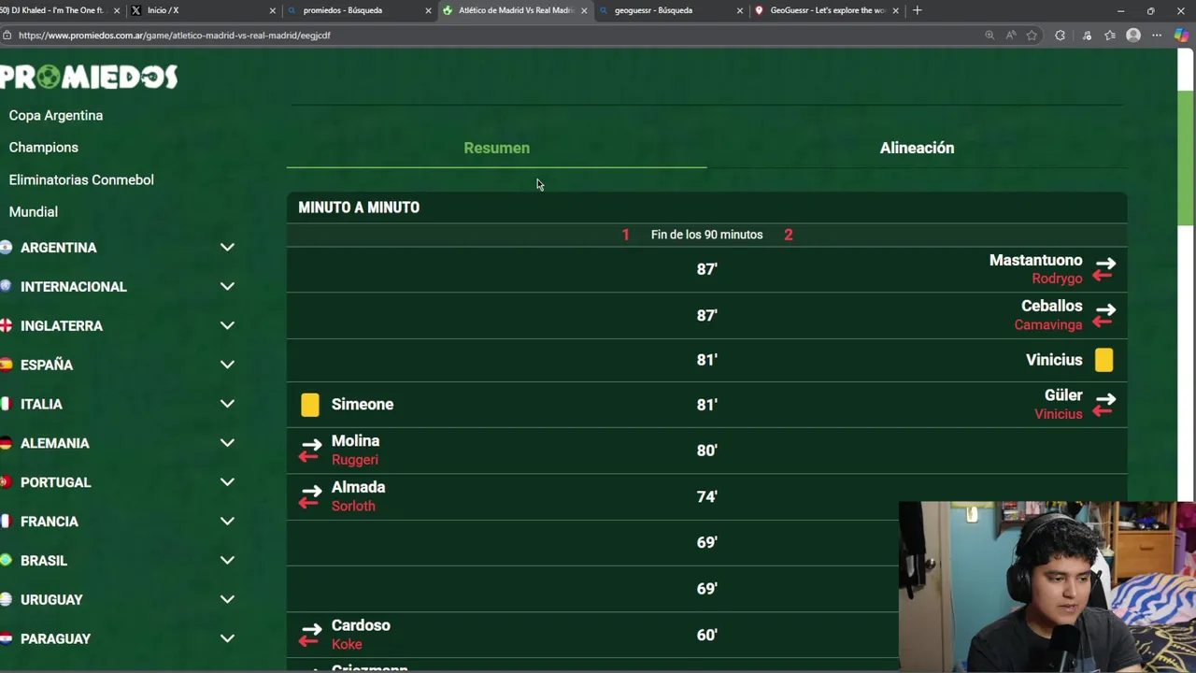Click the yellow card icon beside Simeone
Viewport: 1196px width, 673px height.
(310, 405)
